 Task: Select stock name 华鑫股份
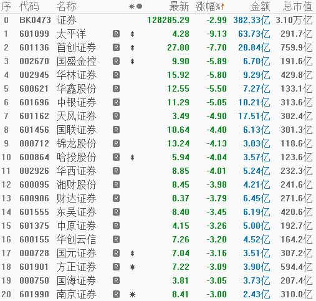(76, 88)
